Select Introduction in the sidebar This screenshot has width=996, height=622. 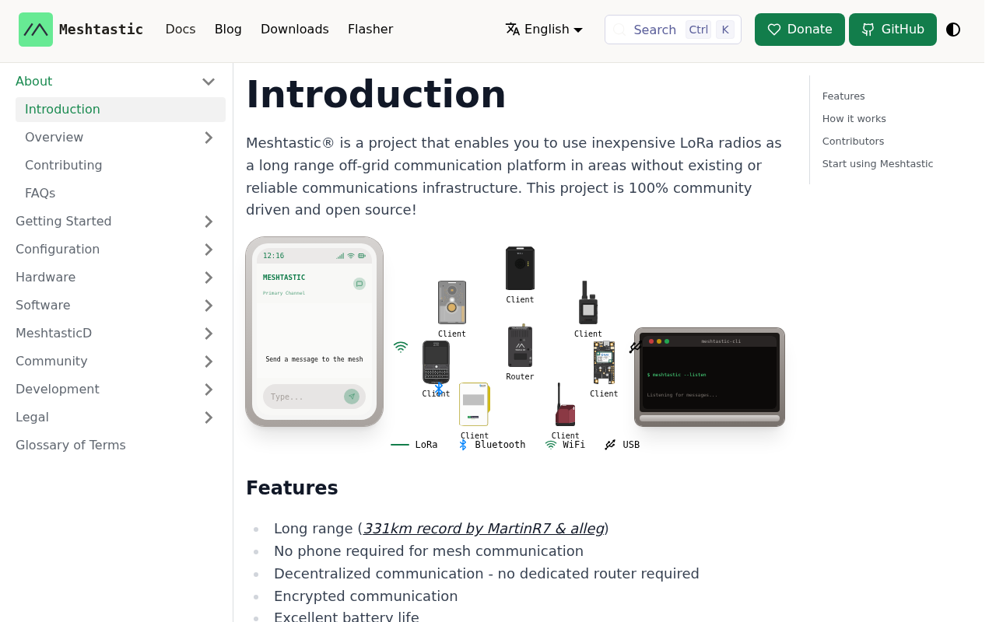(121, 110)
